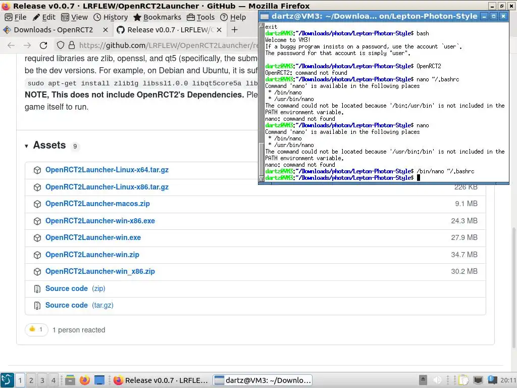Image resolution: width=517 pixels, height=388 pixels.
Task: Open the Bookmarks menu
Action: (158, 17)
